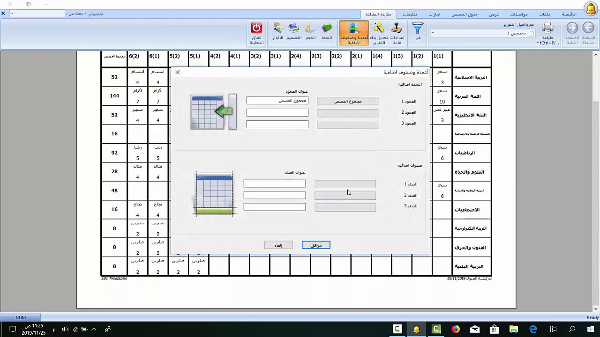Click column header 1(1) in timetable
600x337 pixels.
pos(438,56)
